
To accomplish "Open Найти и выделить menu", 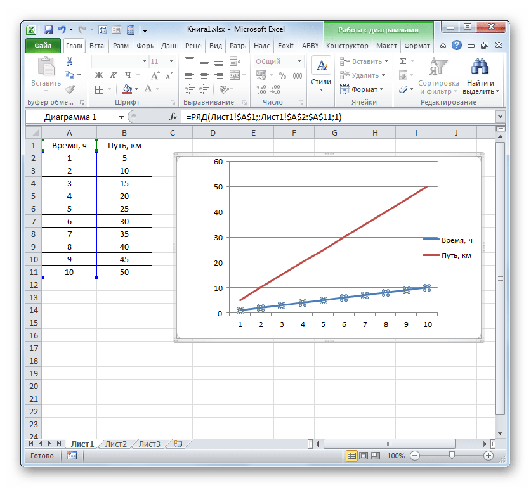I will (480, 77).
